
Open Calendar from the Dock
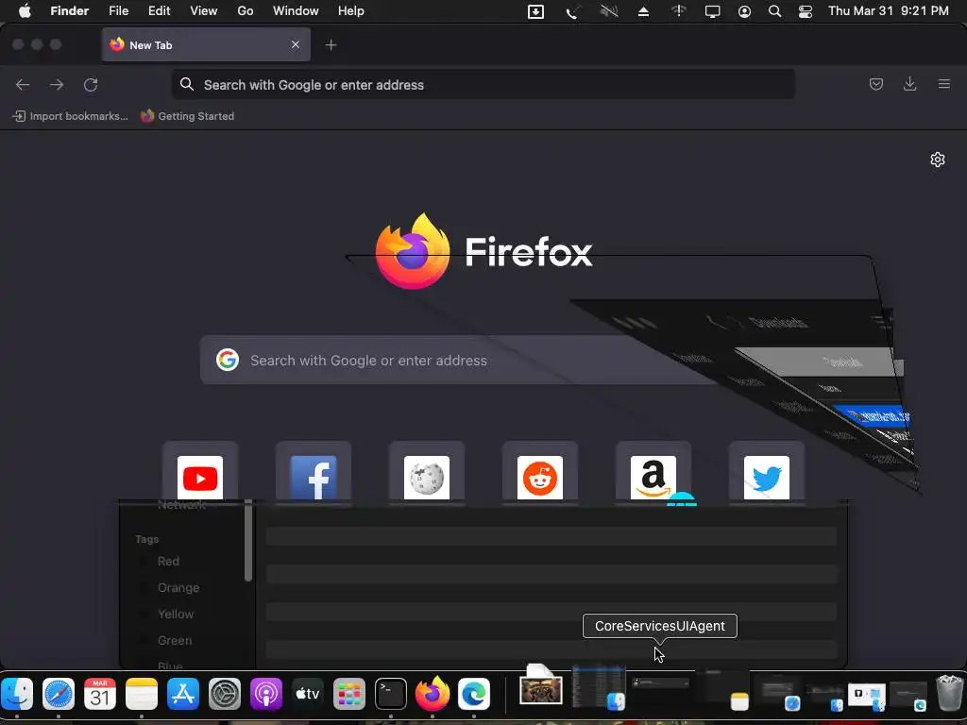[100, 694]
